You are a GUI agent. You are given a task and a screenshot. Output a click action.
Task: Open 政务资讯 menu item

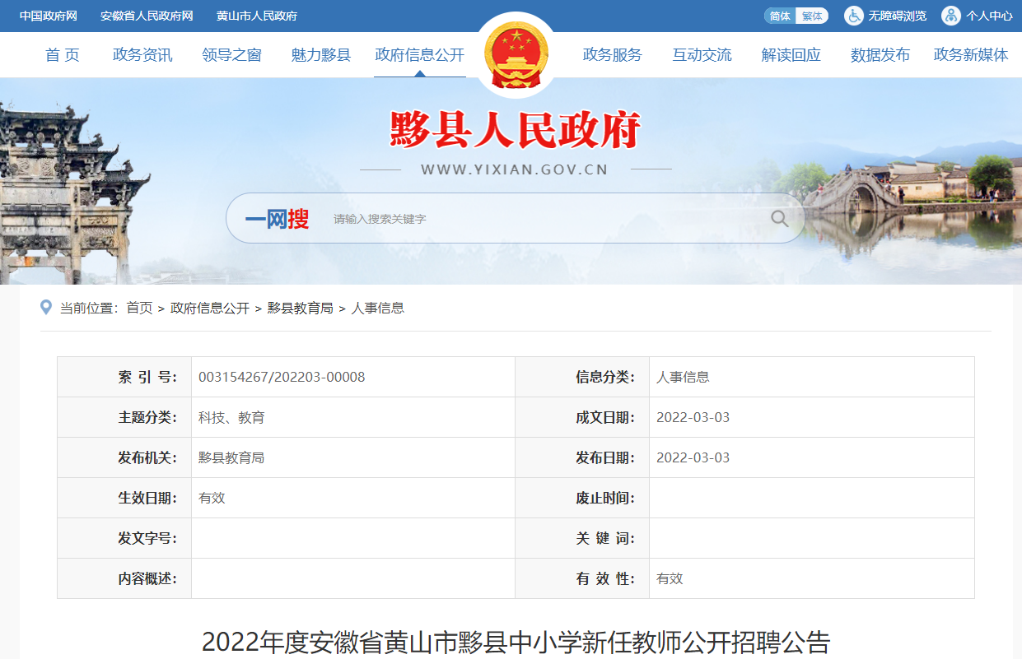point(142,55)
